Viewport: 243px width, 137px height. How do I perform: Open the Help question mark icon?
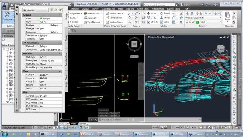pos(215,5)
